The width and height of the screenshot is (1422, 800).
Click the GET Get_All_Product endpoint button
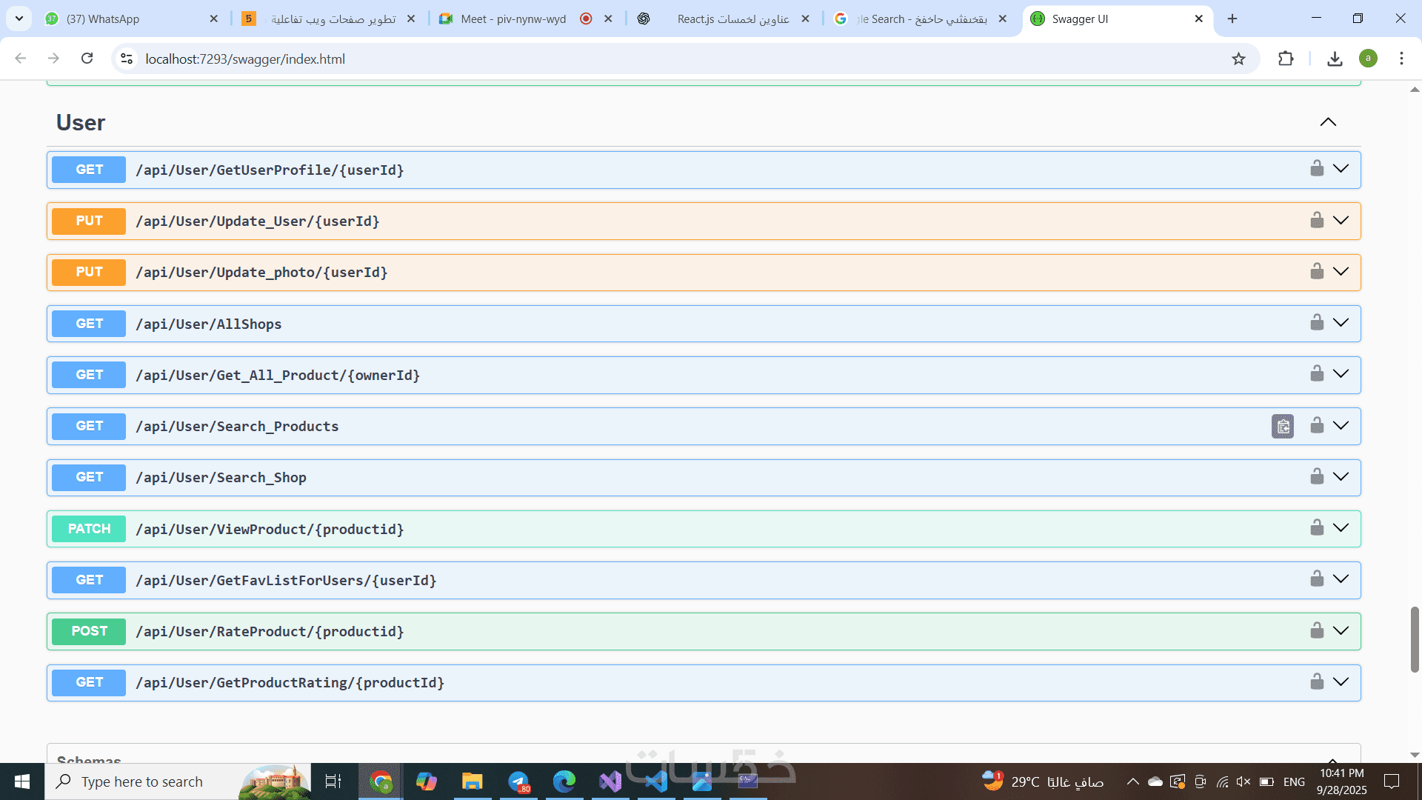[89, 375]
